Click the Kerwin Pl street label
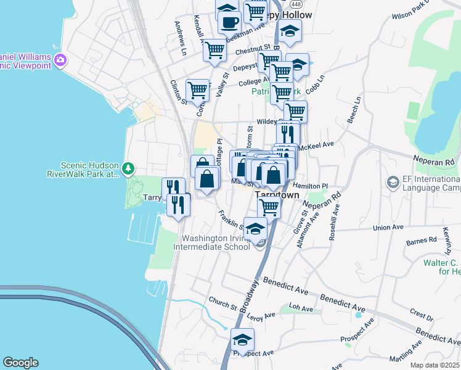Viewport: 461px width, 370px height. (x=447, y=241)
